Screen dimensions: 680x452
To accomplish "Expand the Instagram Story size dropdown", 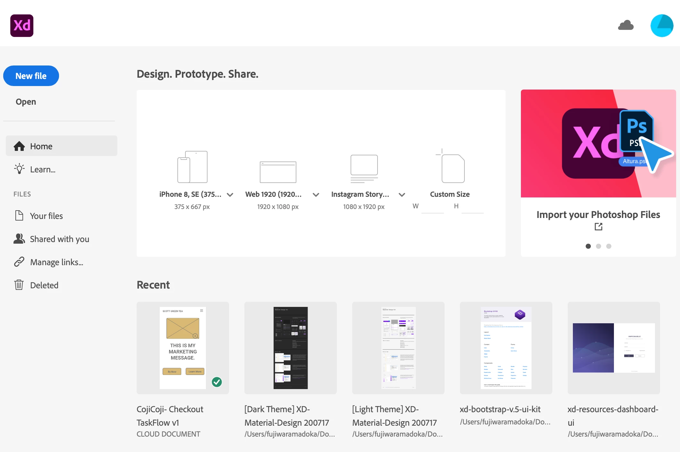I will point(402,195).
